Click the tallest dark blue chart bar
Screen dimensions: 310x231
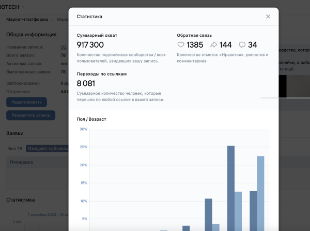(x=230, y=187)
